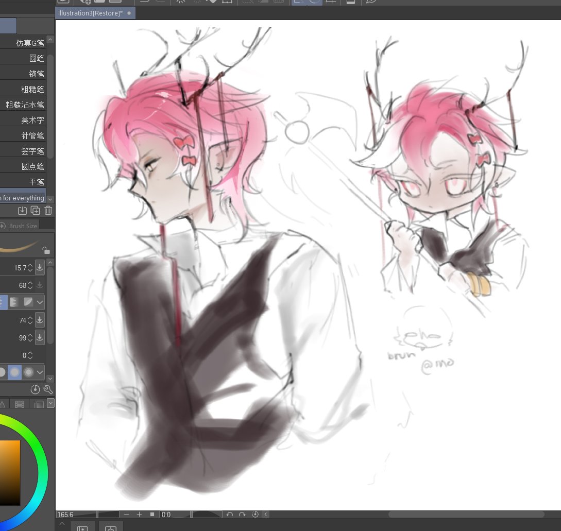Click the fit-to-screen square icon
Screen dimensions: 561x531
[x=152, y=514]
